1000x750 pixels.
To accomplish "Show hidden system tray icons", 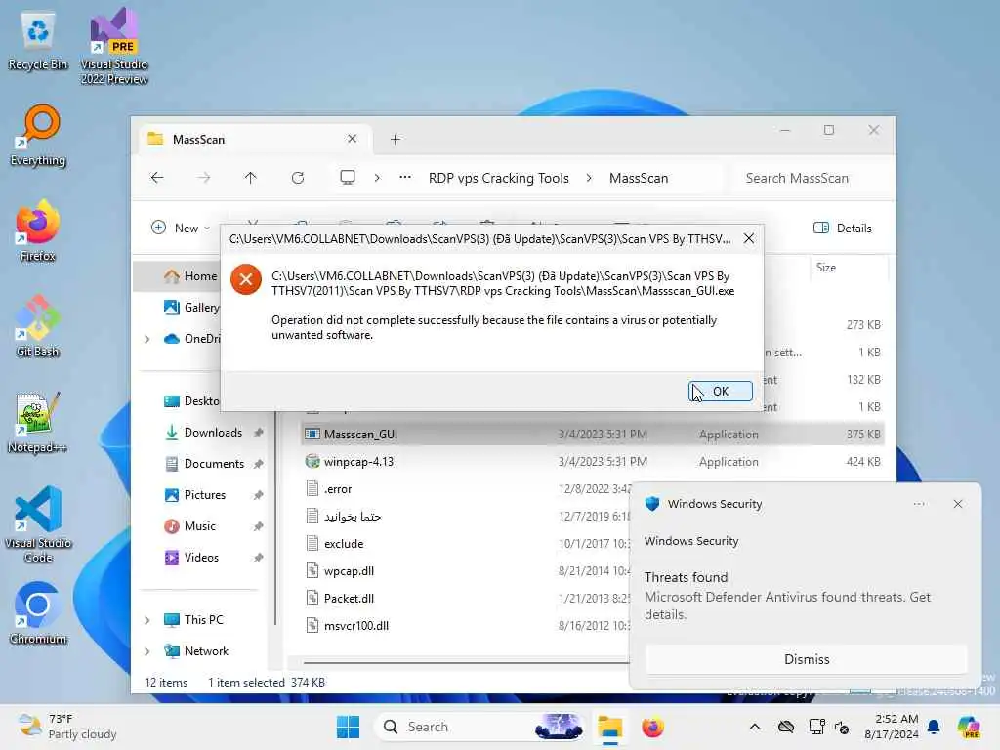I will click(755, 727).
